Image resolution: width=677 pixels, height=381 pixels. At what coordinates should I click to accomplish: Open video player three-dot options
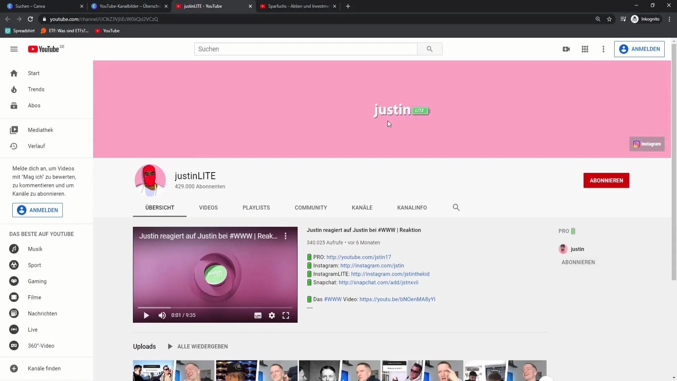pyautogui.click(x=286, y=236)
